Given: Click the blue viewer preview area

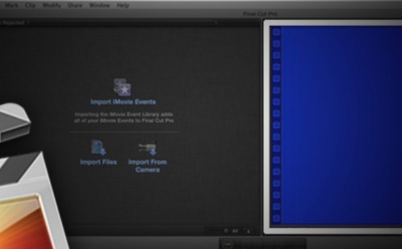Looking at the screenshot, I should (336, 126).
